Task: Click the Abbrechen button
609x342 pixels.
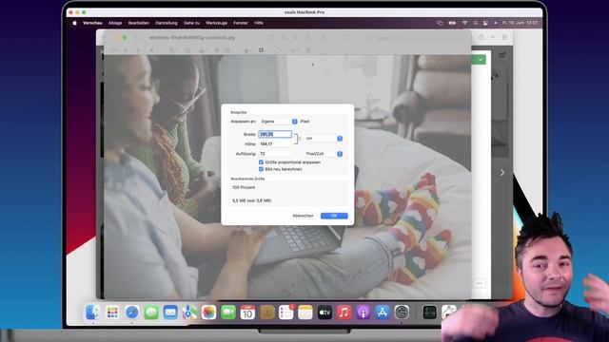Action: coord(303,216)
